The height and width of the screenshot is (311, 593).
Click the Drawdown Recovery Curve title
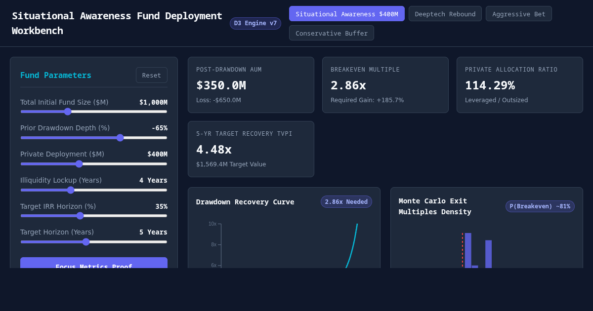[245, 202]
